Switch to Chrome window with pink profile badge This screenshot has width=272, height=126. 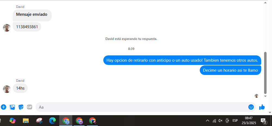click(92, 121)
